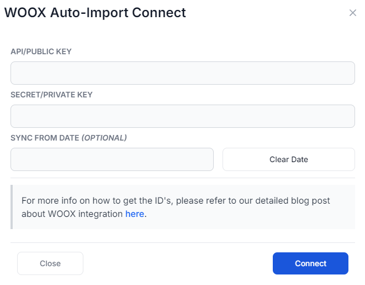
Task: Click the 'about WOOX integration' text
Action: point(72,214)
